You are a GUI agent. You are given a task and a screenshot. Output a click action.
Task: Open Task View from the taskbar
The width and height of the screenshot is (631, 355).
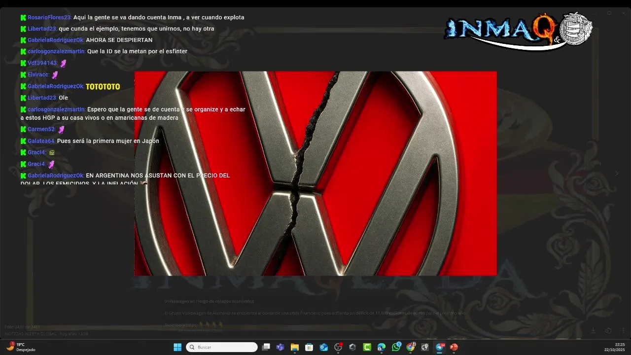tap(266, 347)
